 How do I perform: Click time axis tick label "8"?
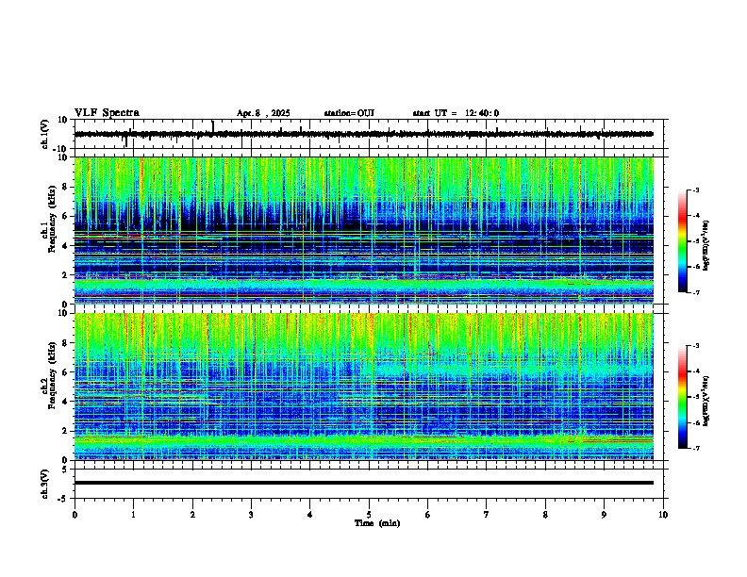tap(545, 515)
